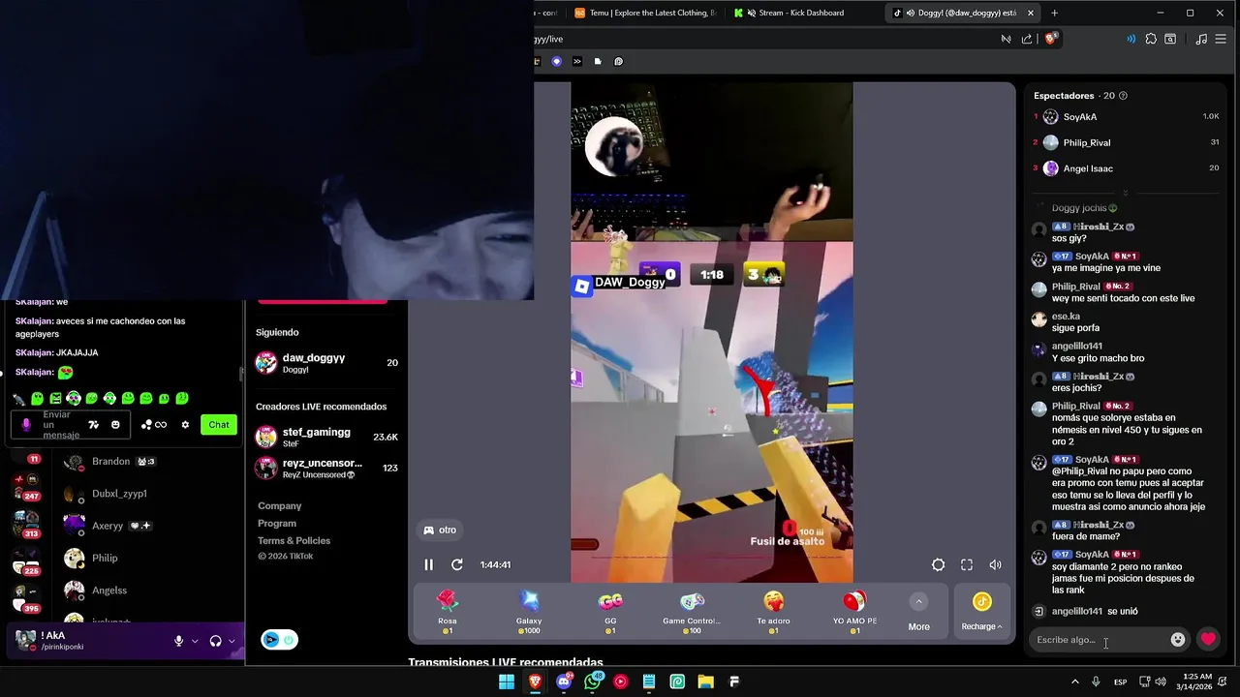Open File Explorer from taskbar
The width and height of the screenshot is (1240, 697).
[x=706, y=682]
